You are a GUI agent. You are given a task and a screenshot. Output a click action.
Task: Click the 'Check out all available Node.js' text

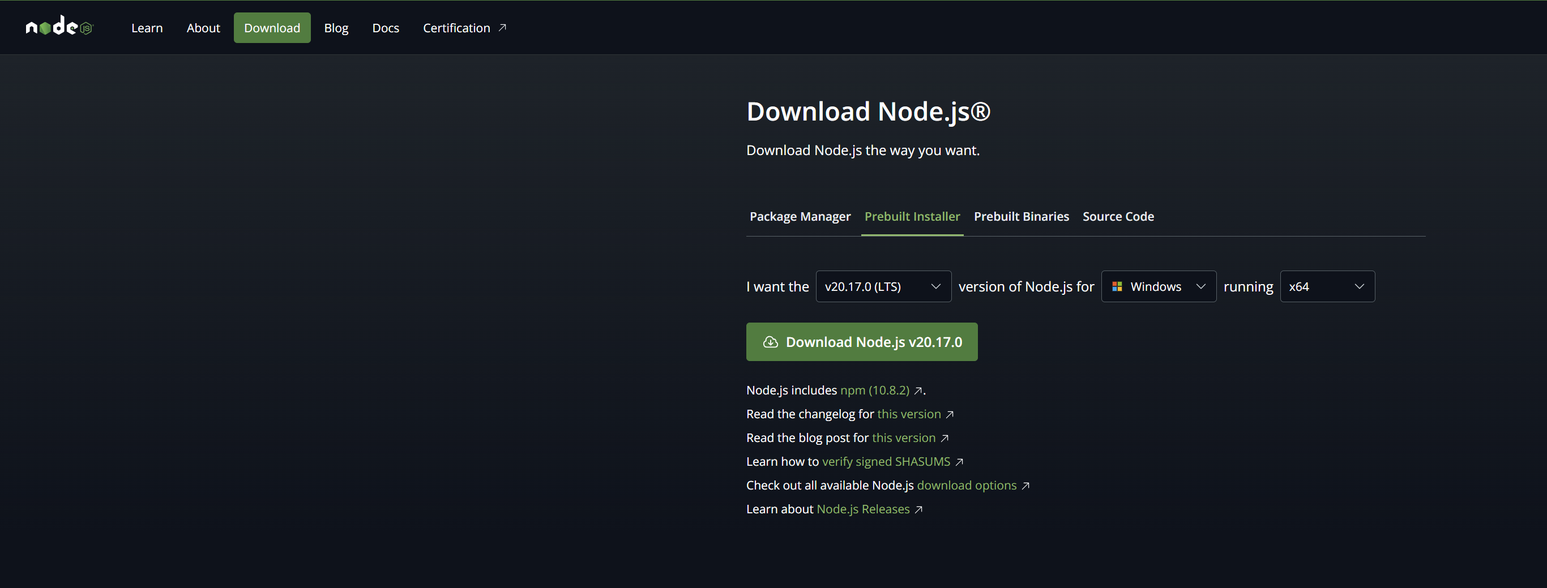830,486
